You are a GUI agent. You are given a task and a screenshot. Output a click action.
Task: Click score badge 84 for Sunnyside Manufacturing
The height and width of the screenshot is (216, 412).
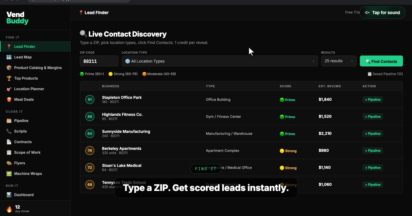[x=90, y=134]
